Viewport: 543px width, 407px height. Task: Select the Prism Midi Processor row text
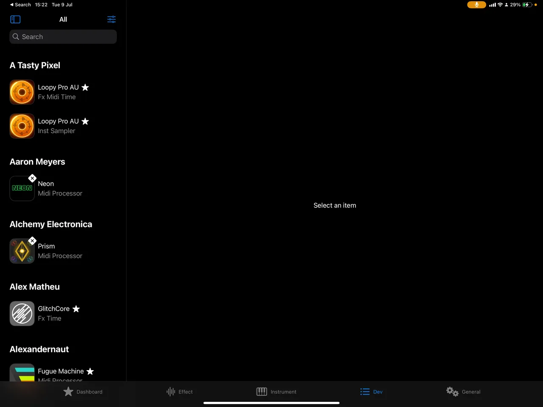point(60,251)
